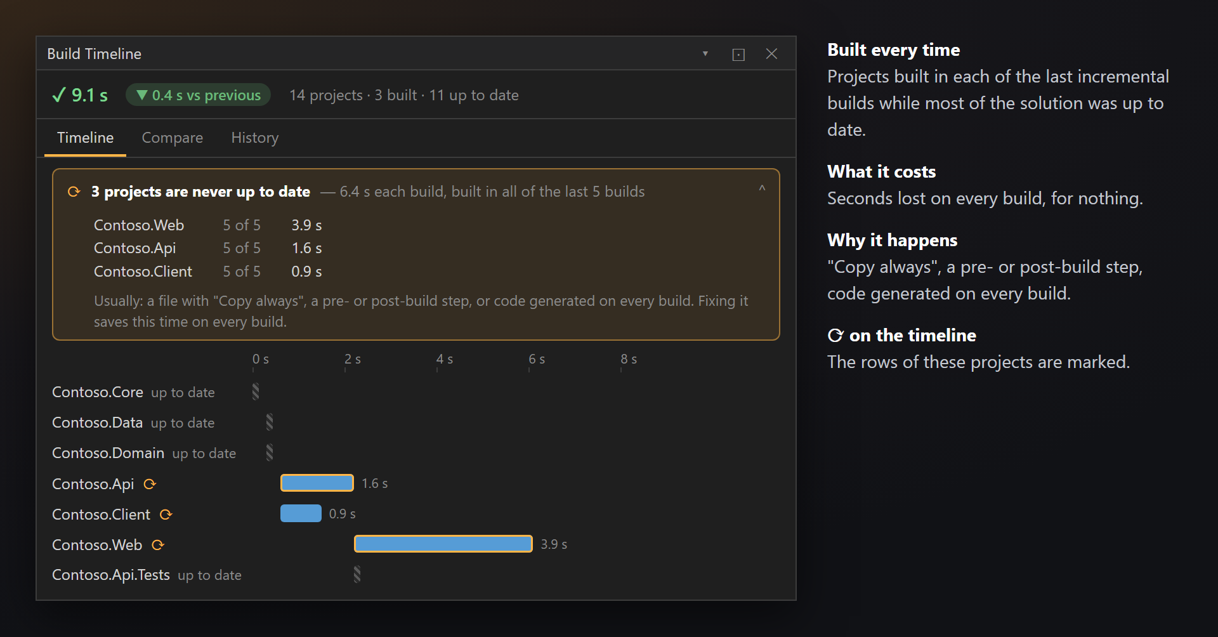Viewport: 1218px width, 637px height.
Task: Collapse the never up to date panel
Action: [762, 188]
